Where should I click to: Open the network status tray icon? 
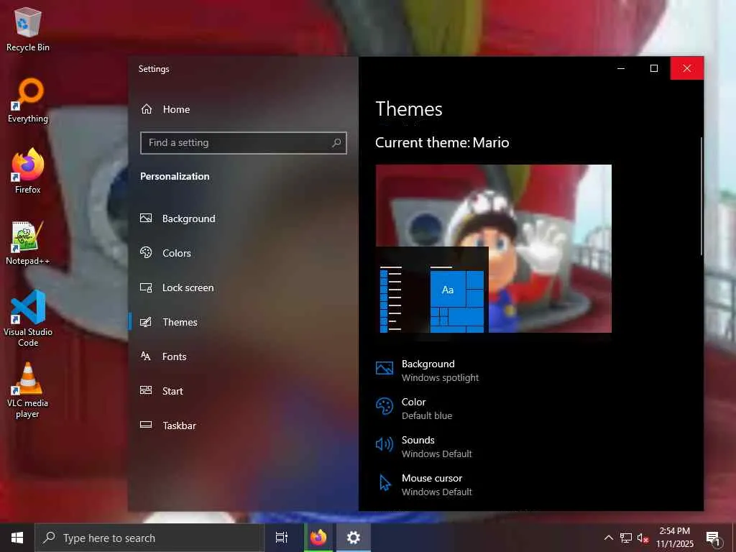pyautogui.click(x=626, y=538)
